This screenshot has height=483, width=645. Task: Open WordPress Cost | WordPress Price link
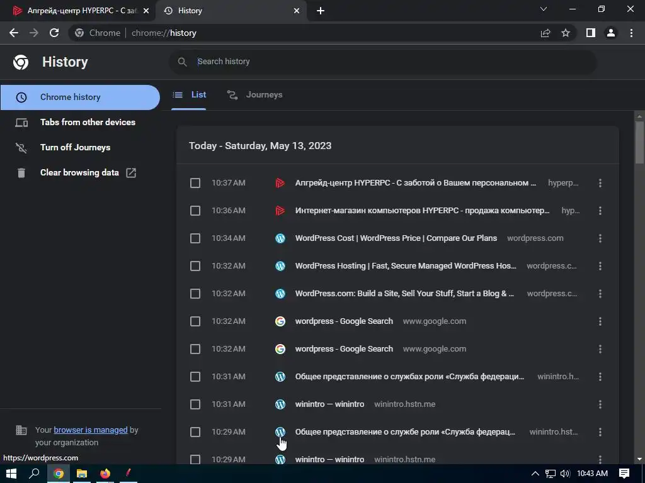(x=396, y=238)
